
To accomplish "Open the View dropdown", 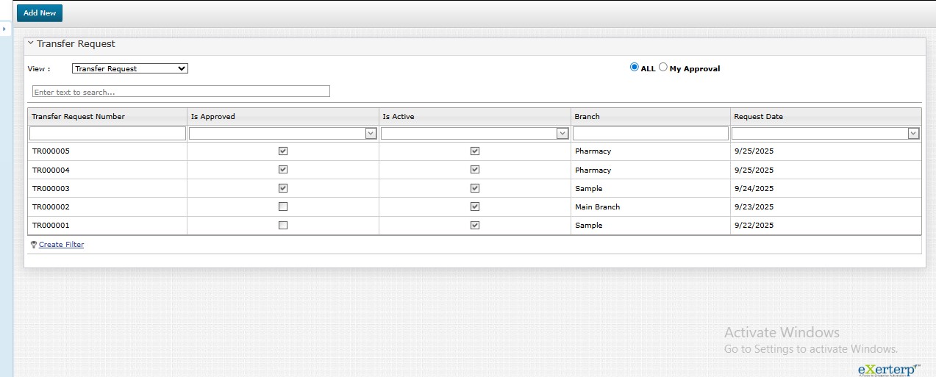I will pyautogui.click(x=130, y=68).
